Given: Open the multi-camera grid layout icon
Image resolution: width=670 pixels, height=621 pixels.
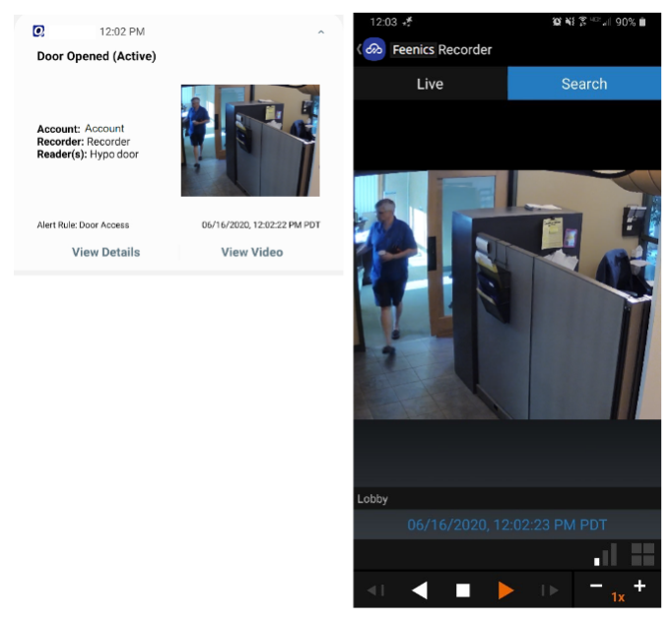Looking at the screenshot, I should [642, 554].
